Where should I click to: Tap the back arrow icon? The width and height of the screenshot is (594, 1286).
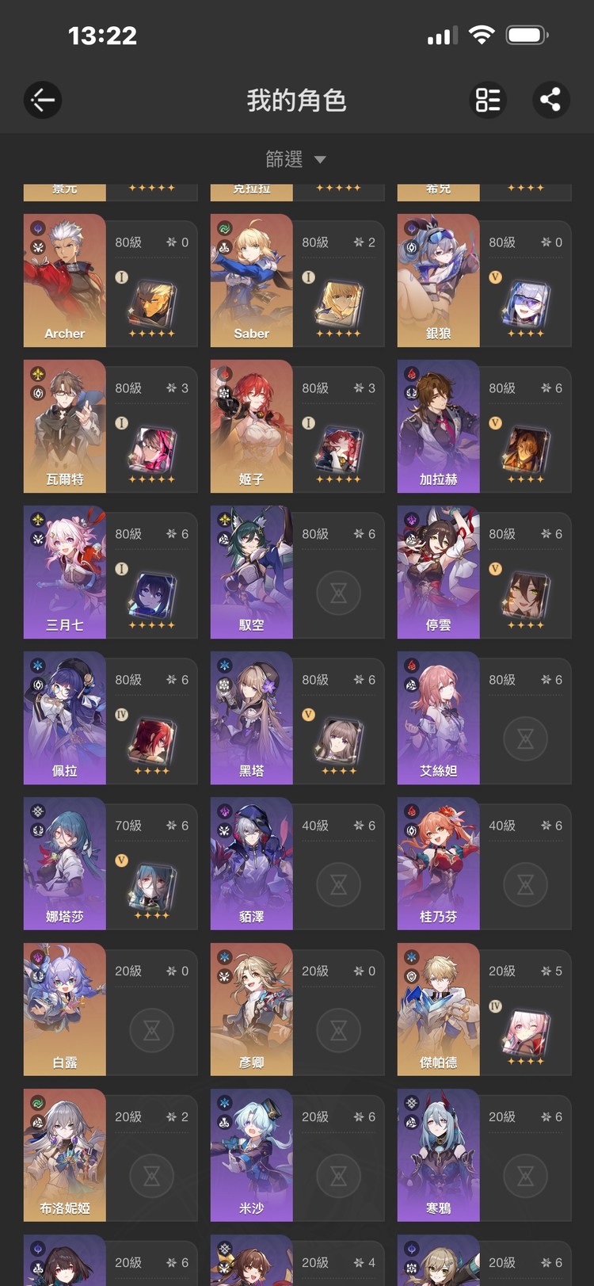point(43,100)
